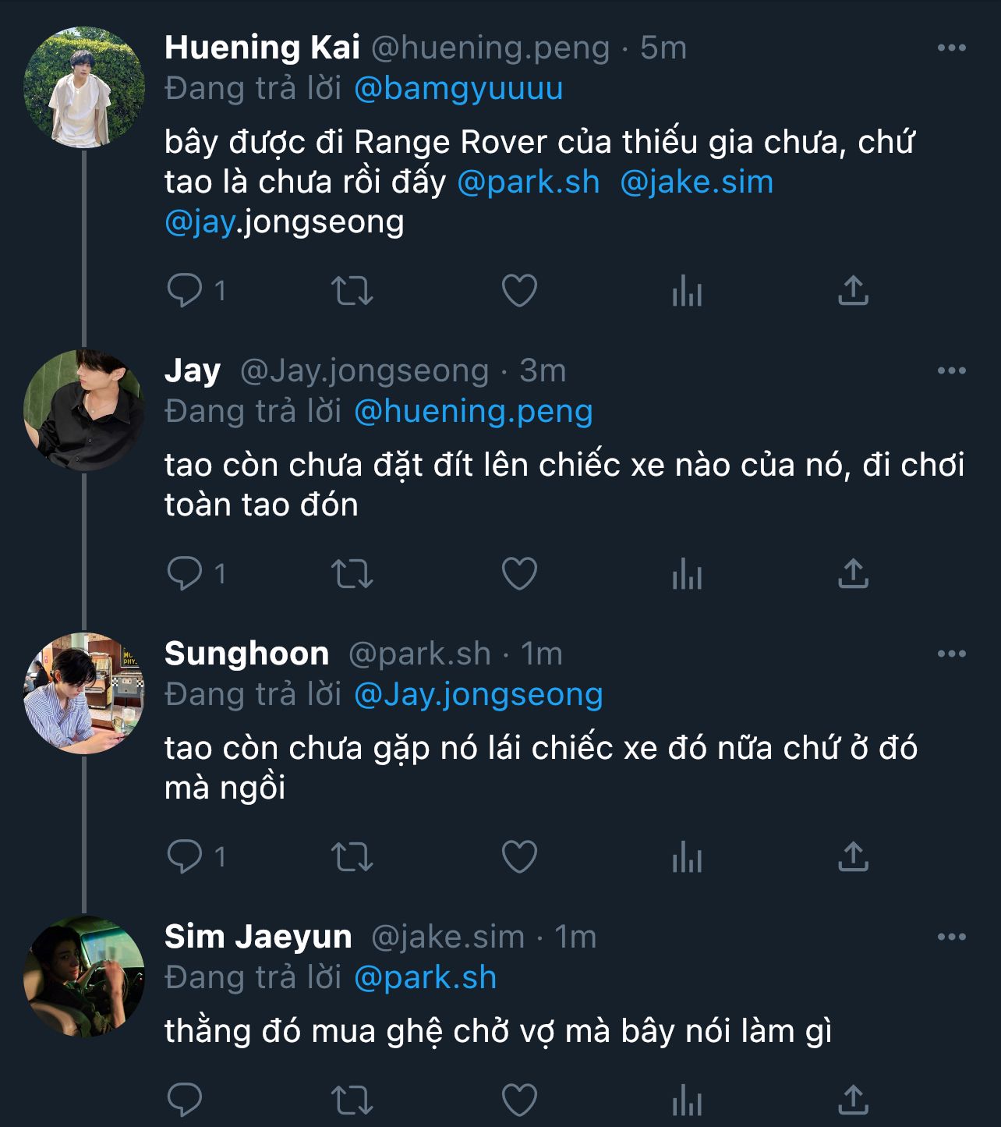Screen dimensions: 1001x1127
Task: Open the @bamgyuuuu mention link
Action: [458, 89]
